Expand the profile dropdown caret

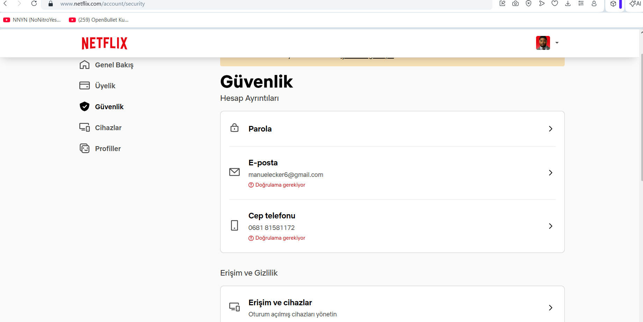[x=557, y=43]
